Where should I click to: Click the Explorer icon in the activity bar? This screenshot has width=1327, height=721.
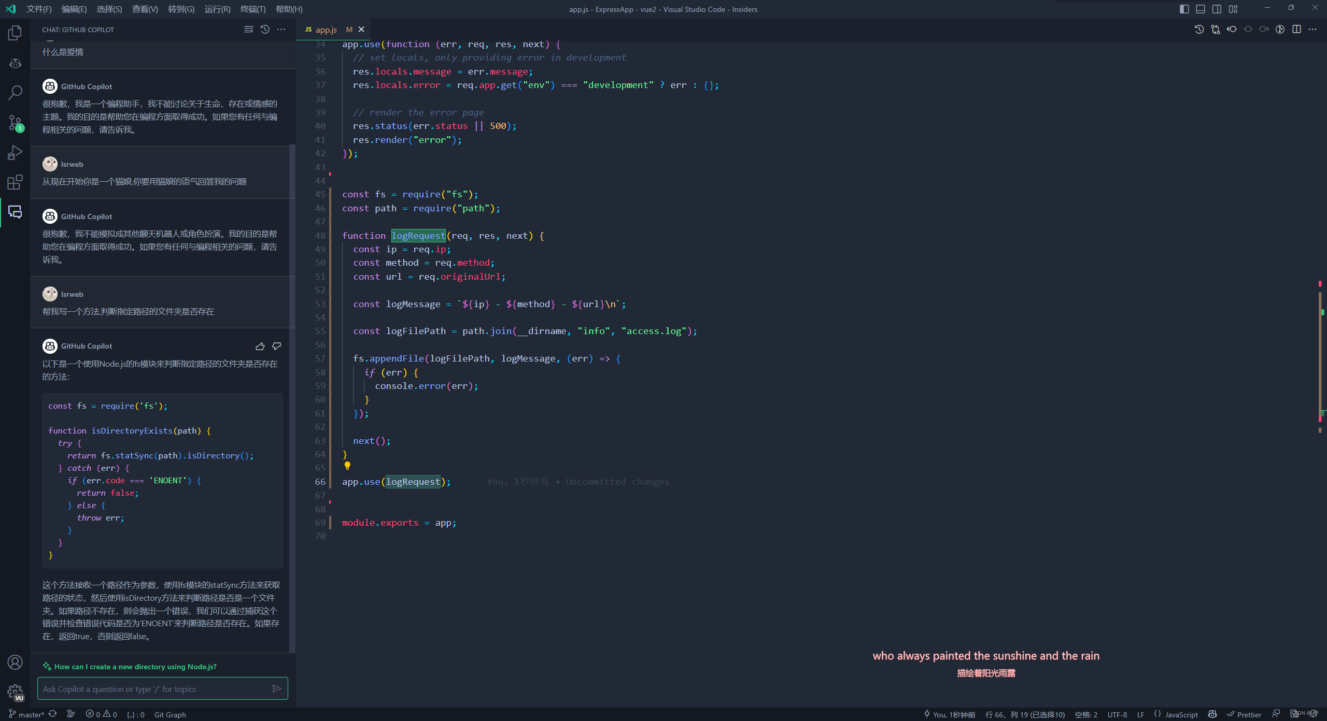pos(15,33)
